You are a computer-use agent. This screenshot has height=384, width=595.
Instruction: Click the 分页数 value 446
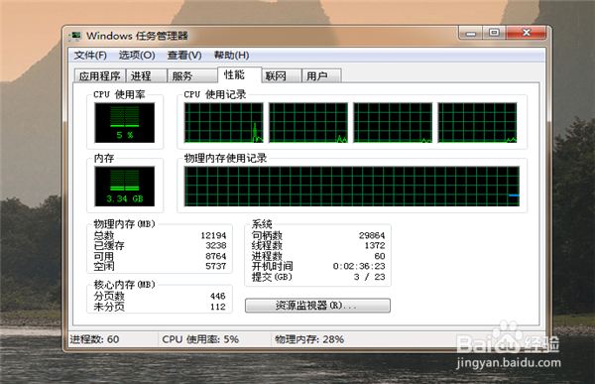218,297
